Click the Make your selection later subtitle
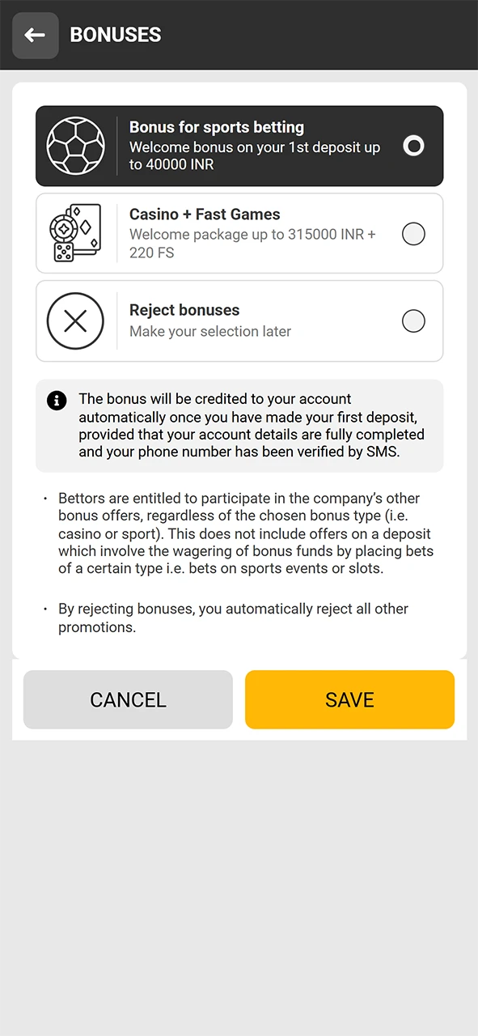478x1036 pixels. point(210,331)
